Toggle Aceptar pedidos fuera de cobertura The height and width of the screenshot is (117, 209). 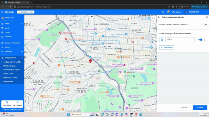pos(205,25)
